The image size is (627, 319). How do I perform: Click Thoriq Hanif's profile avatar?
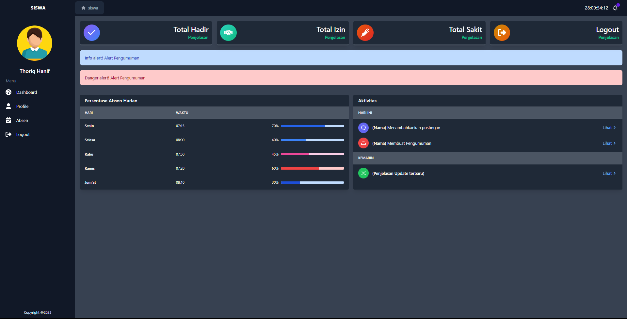point(35,43)
